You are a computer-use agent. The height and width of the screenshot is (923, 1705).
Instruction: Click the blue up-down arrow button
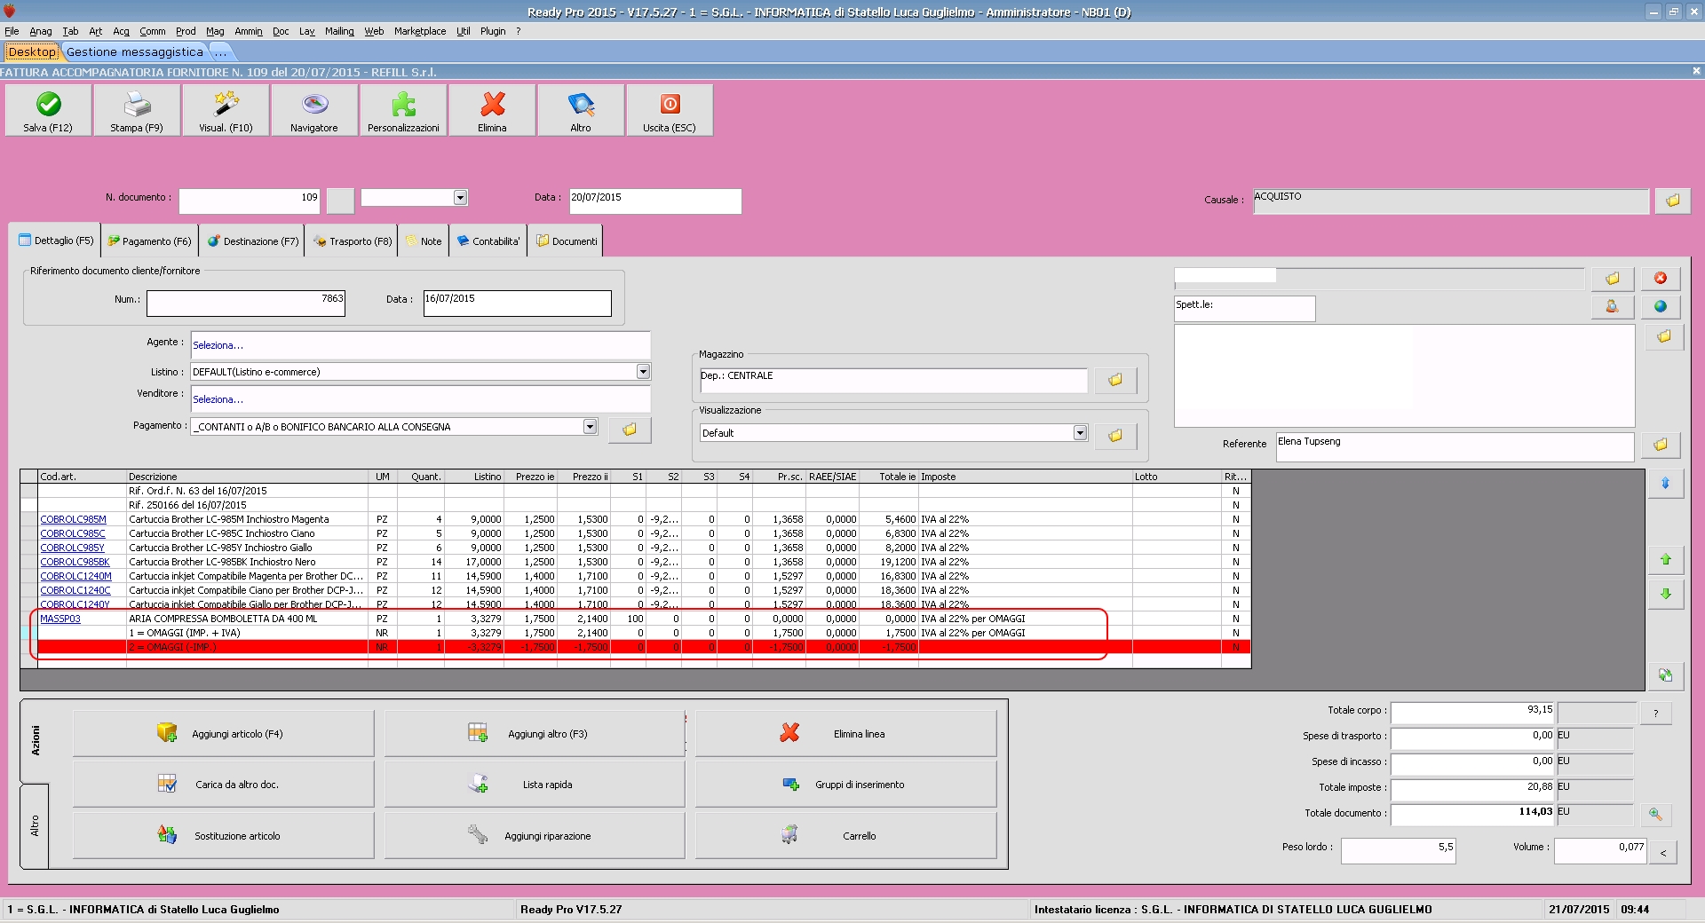[x=1666, y=484]
